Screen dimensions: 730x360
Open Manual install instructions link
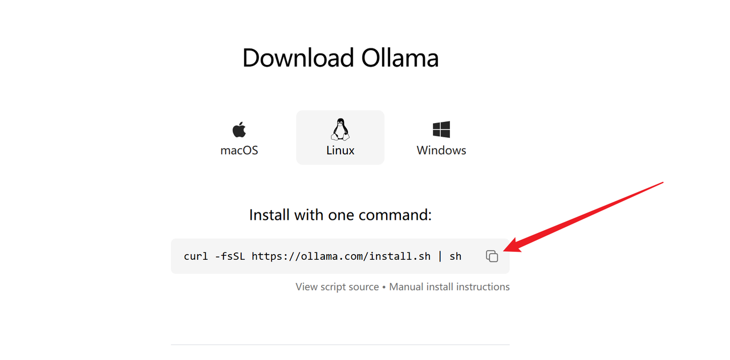(449, 287)
